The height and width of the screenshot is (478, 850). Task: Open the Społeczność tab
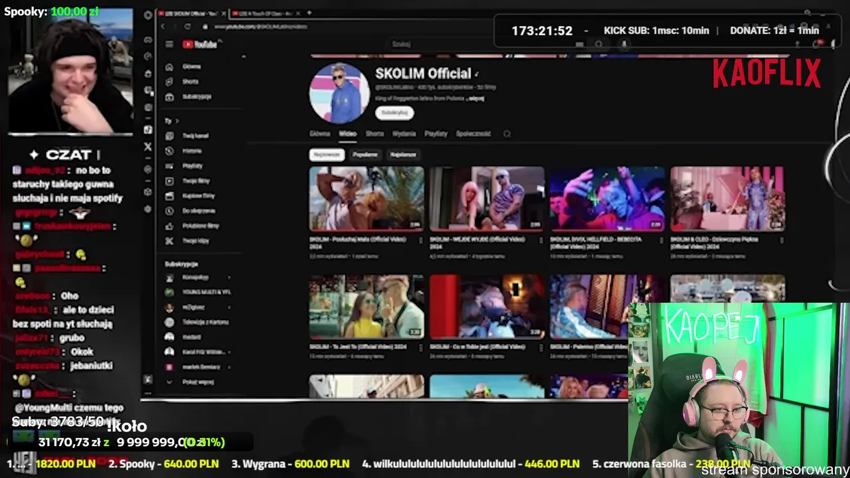(473, 133)
